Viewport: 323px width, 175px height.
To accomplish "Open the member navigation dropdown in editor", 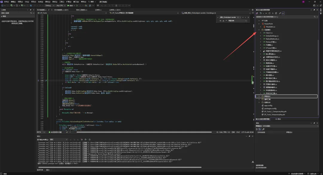I will point(217,13).
